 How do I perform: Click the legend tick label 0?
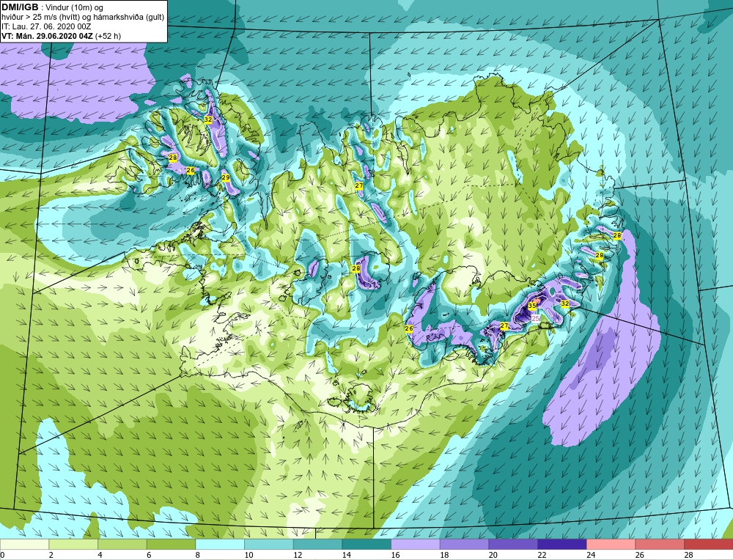click(x=2, y=555)
